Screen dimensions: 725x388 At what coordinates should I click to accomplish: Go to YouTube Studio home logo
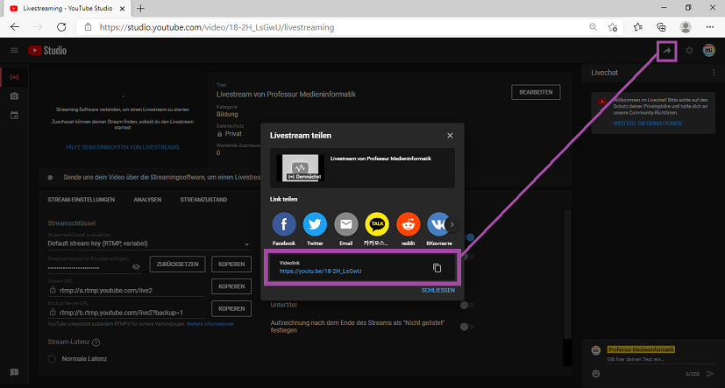coord(47,50)
